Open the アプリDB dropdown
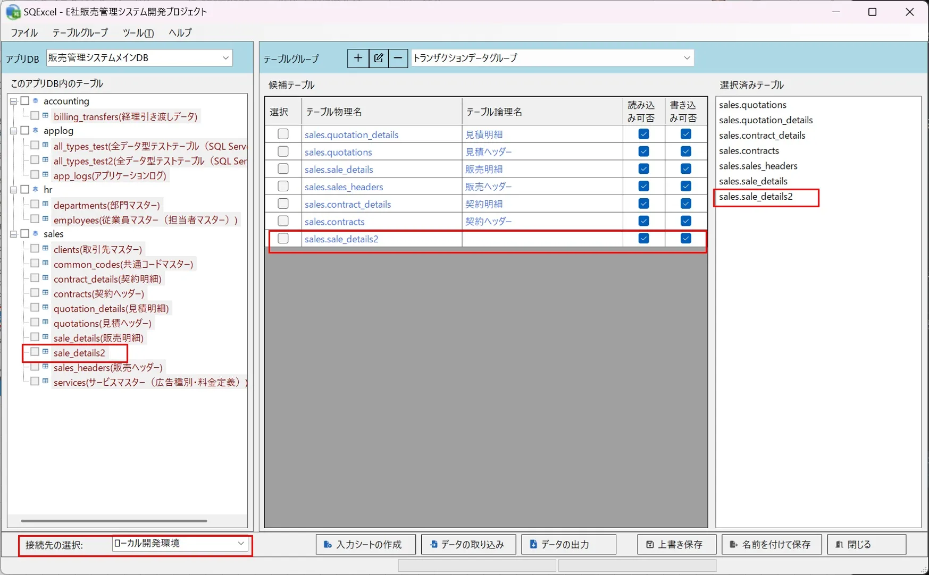The height and width of the screenshot is (575, 929). pyautogui.click(x=139, y=57)
